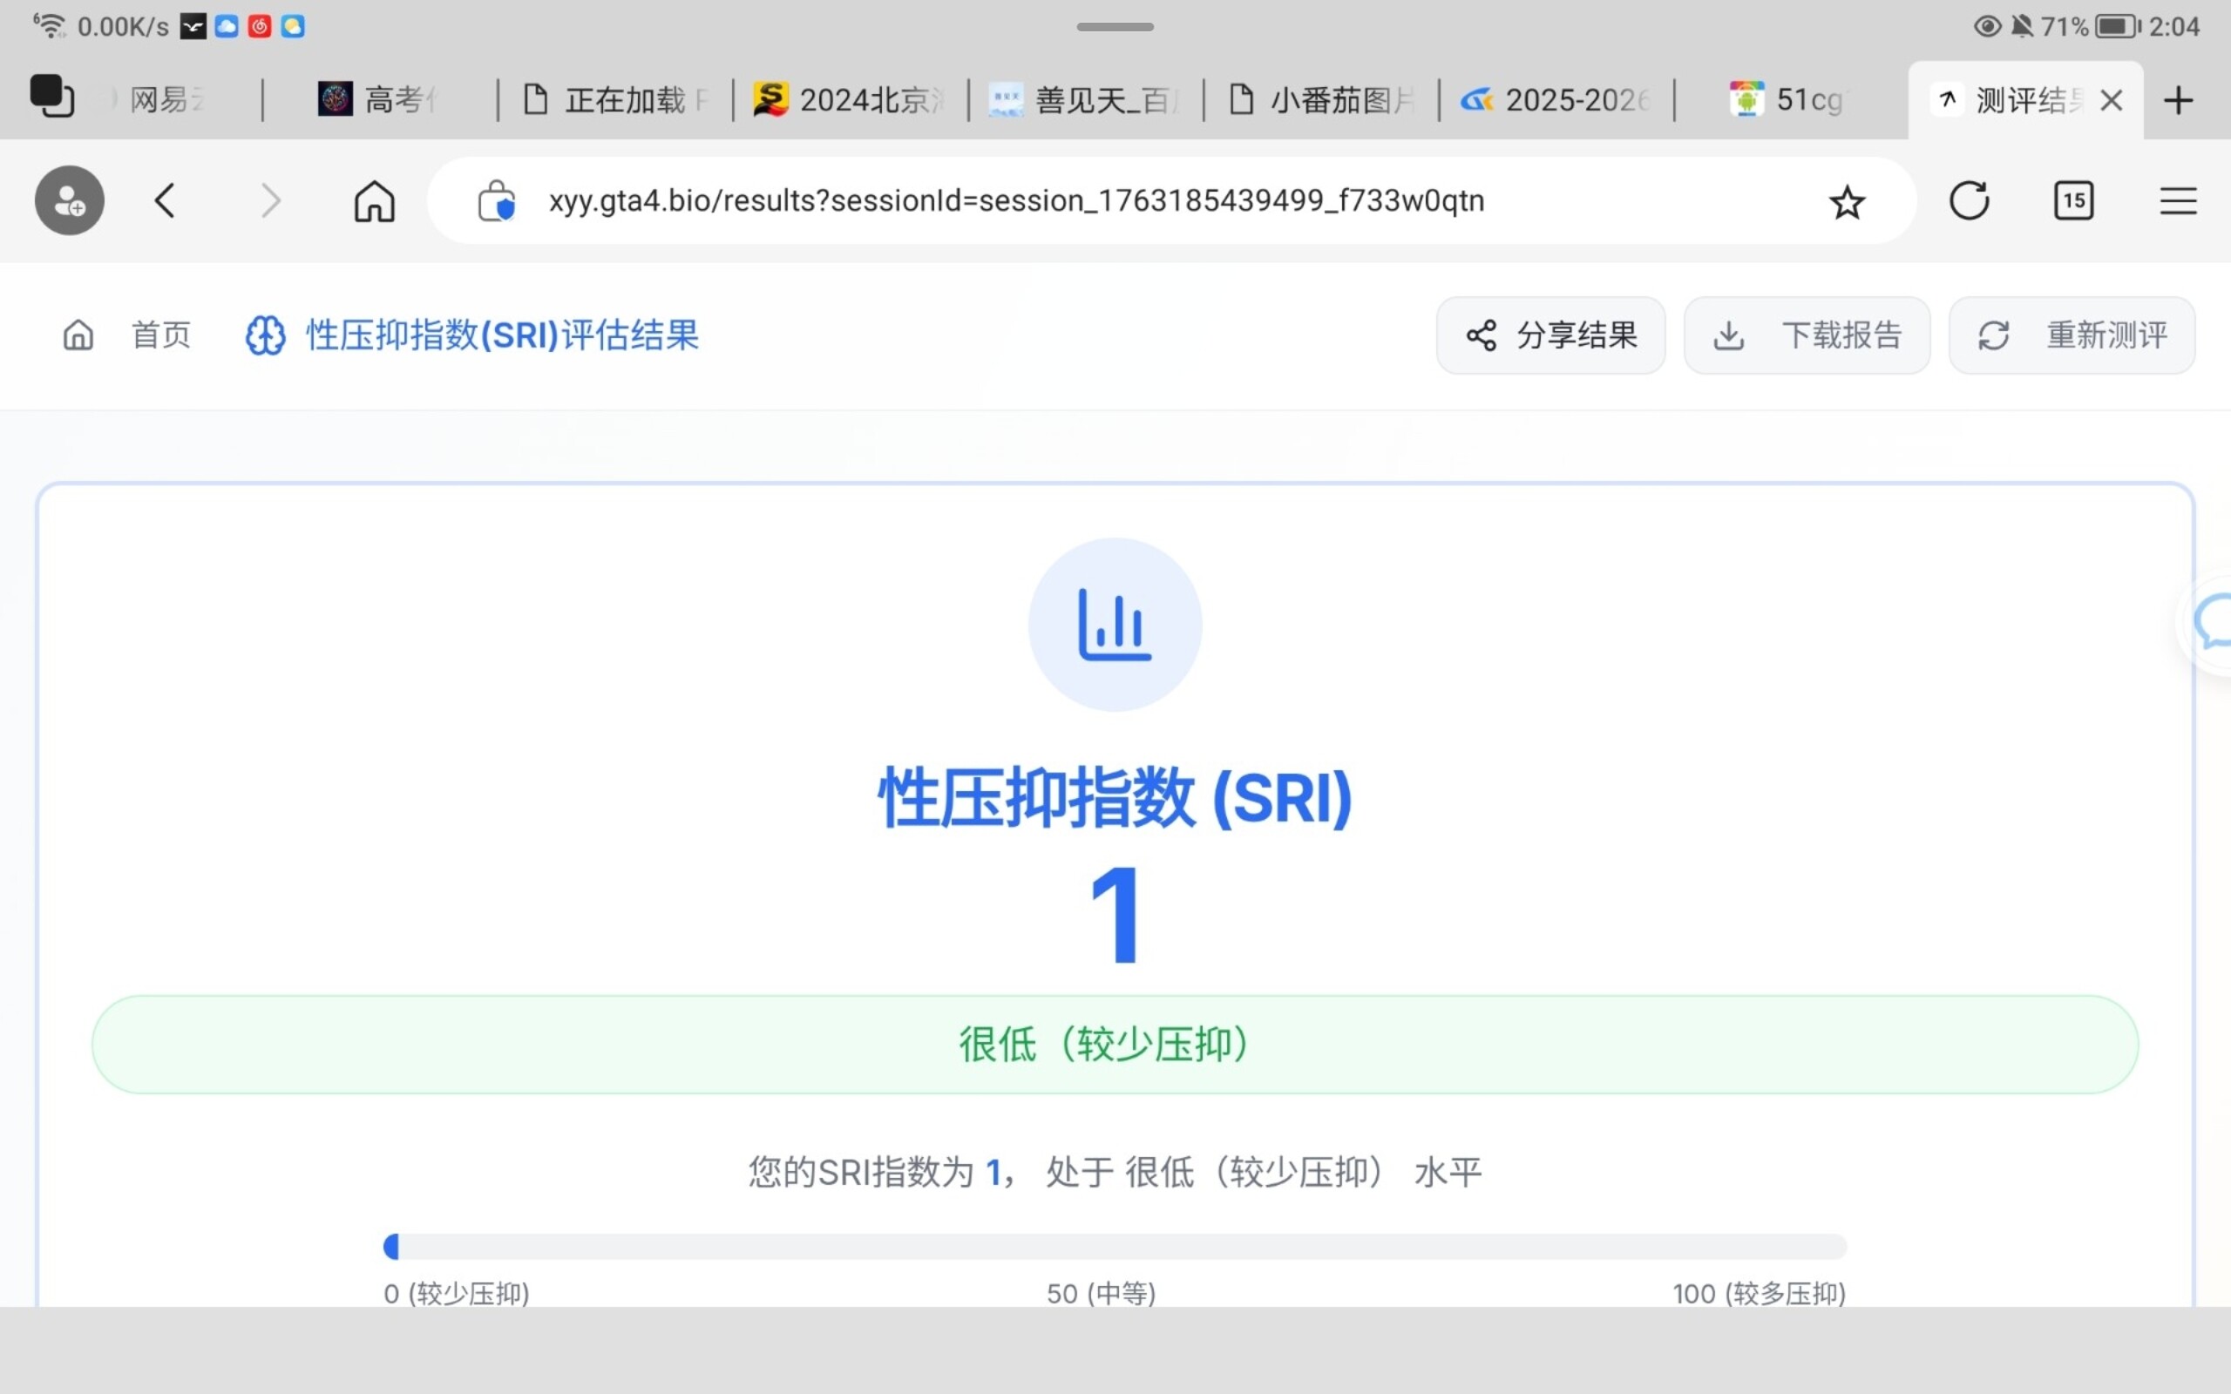Open the tab count switcher showing 15

click(2073, 200)
